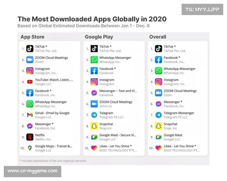
Task: Click the WhatsApp icon in Google Play column
Action: point(94,60)
